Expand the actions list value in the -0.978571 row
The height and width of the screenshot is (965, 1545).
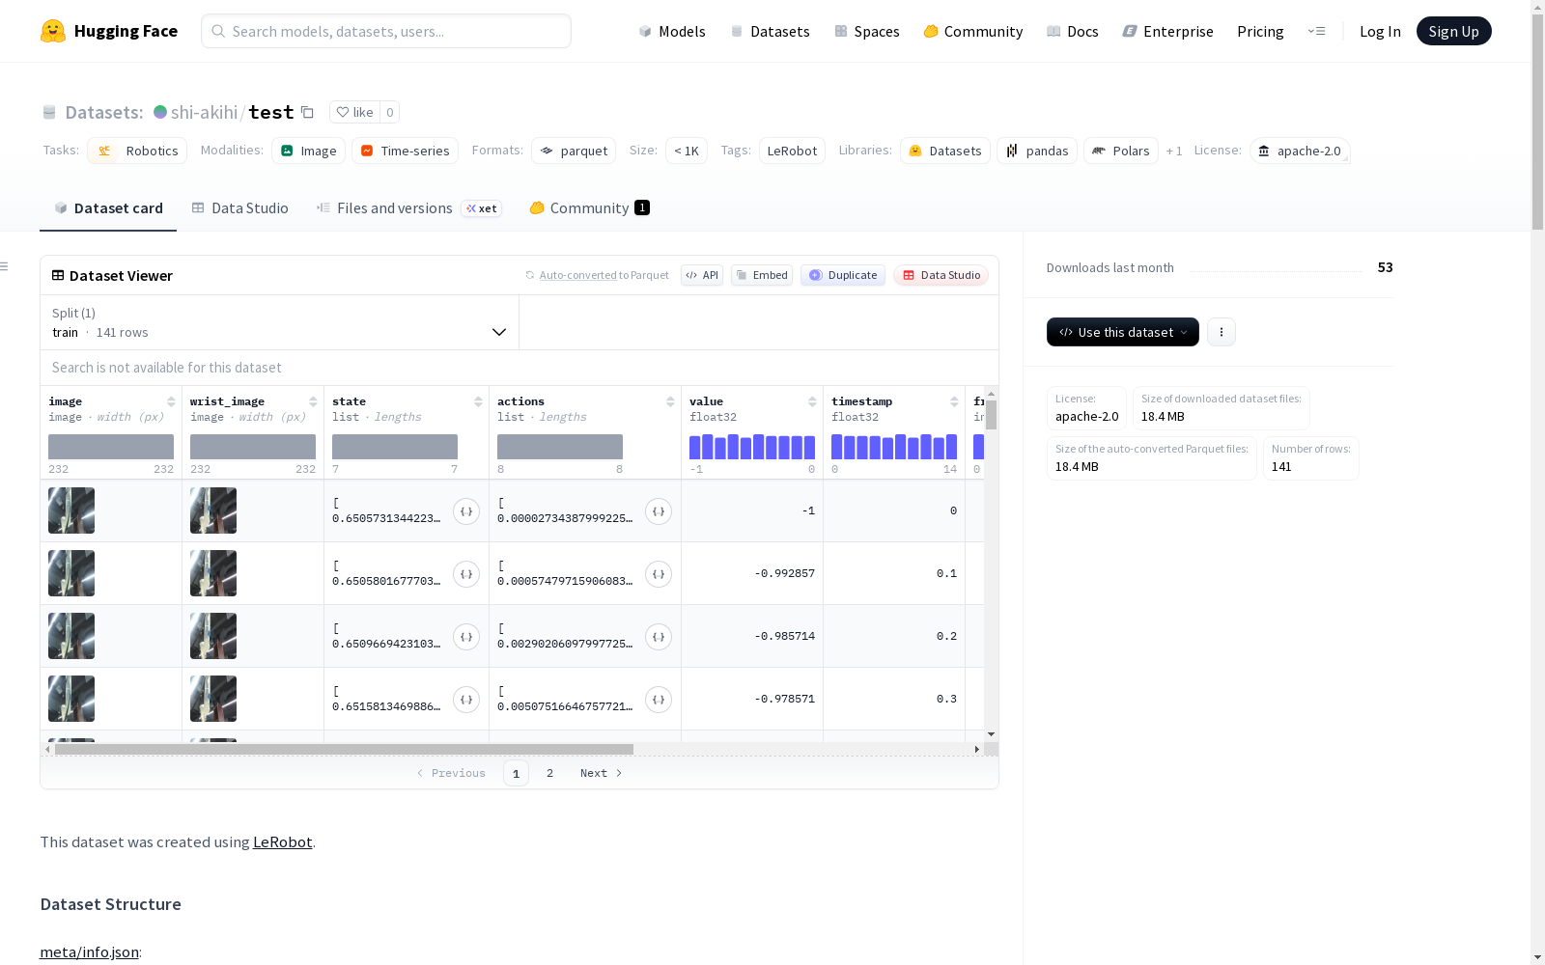659,700
